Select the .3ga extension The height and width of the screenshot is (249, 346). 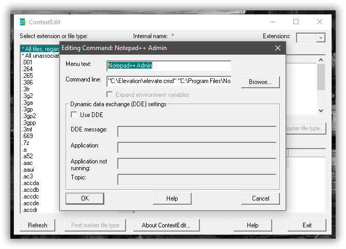(27, 103)
